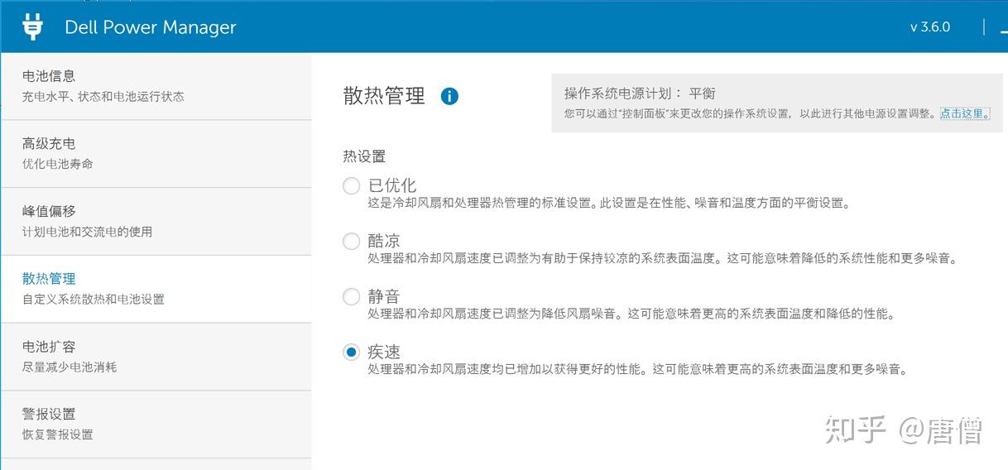Open the 电池信息 section
Screen dimensions: 1008x470
156,86
